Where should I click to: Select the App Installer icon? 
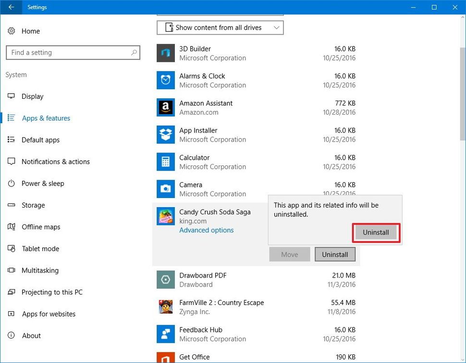[x=165, y=135]
